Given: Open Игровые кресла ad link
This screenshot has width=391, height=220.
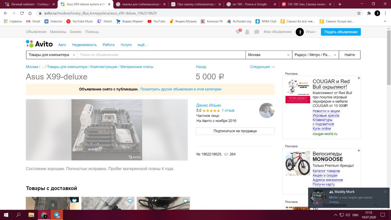Looking at the screenshot, I should pyautogui.click(x=326, y=116).
